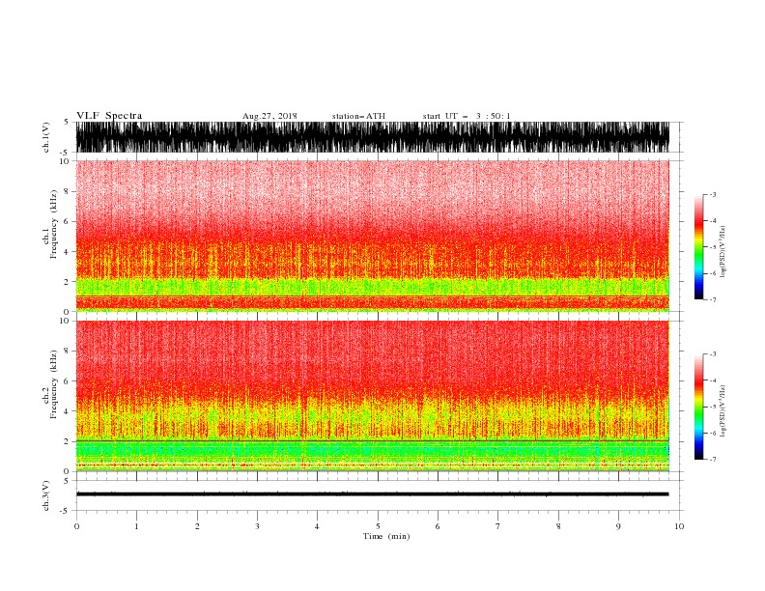Click the "-7" label on ch.1 color scale
This screenshot has height=591, width=765.
tap(713, 299)
